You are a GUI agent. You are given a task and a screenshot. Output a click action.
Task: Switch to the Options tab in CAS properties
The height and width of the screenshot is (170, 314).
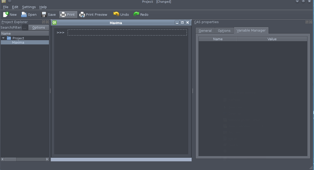click(x=224, y=31)
